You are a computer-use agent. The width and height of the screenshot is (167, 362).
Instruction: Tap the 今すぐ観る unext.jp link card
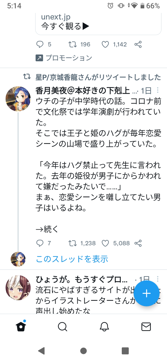[x=98, y=23]
